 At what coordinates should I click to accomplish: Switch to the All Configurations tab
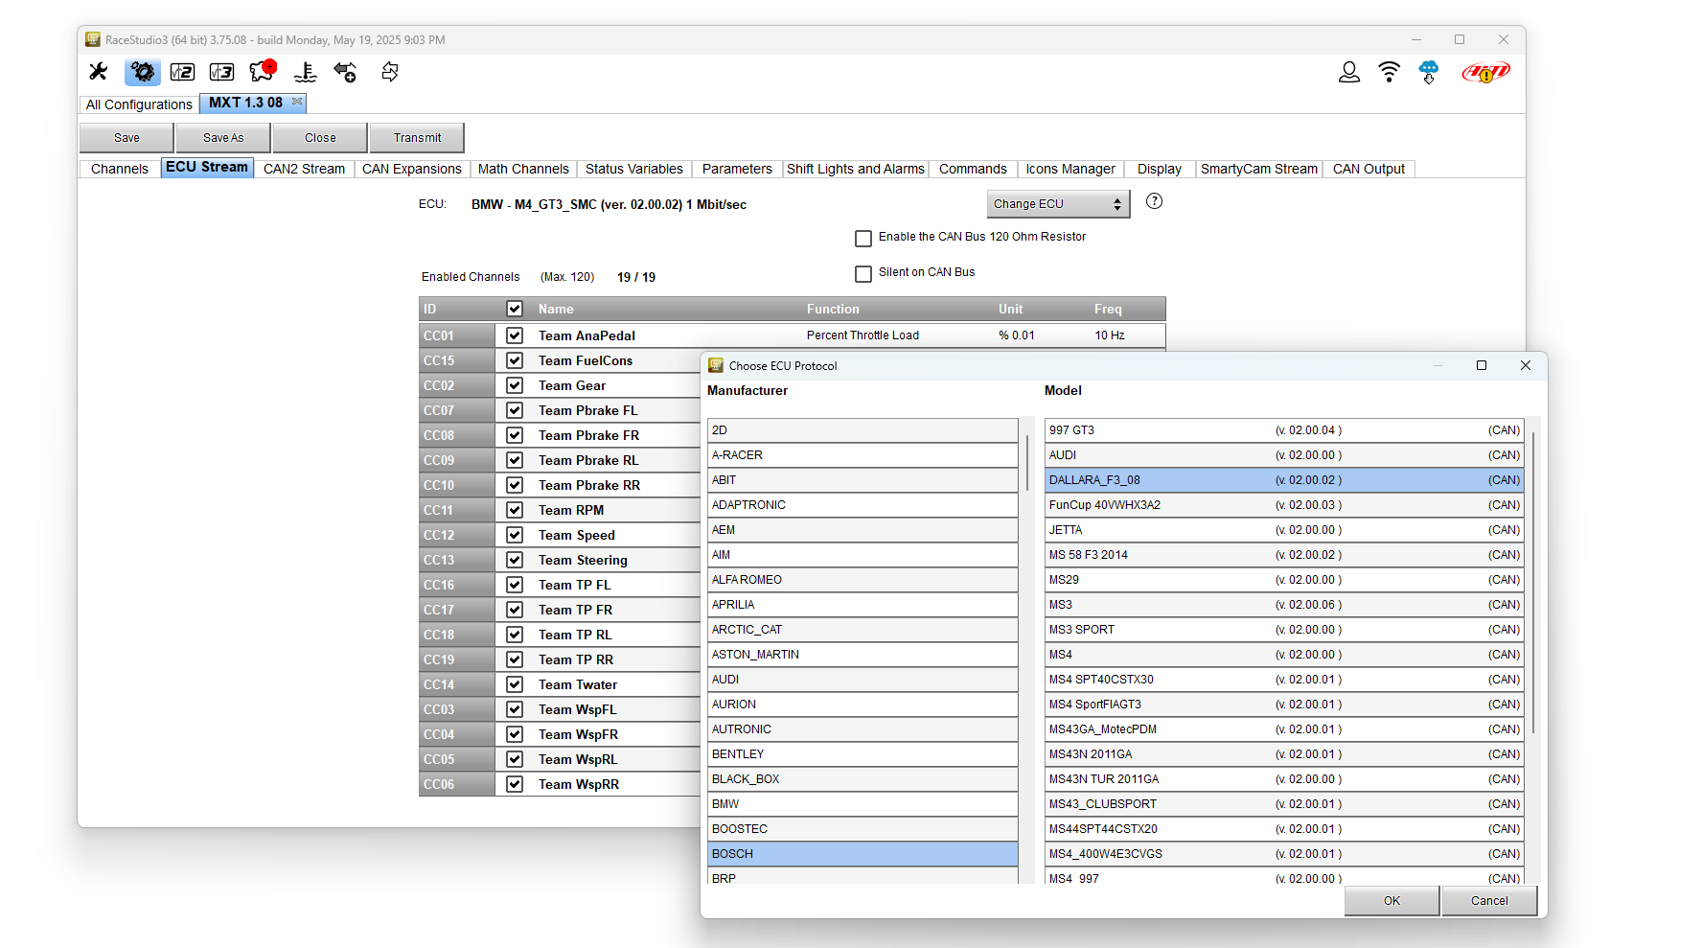pyautogui.click(x=139, y=104)
